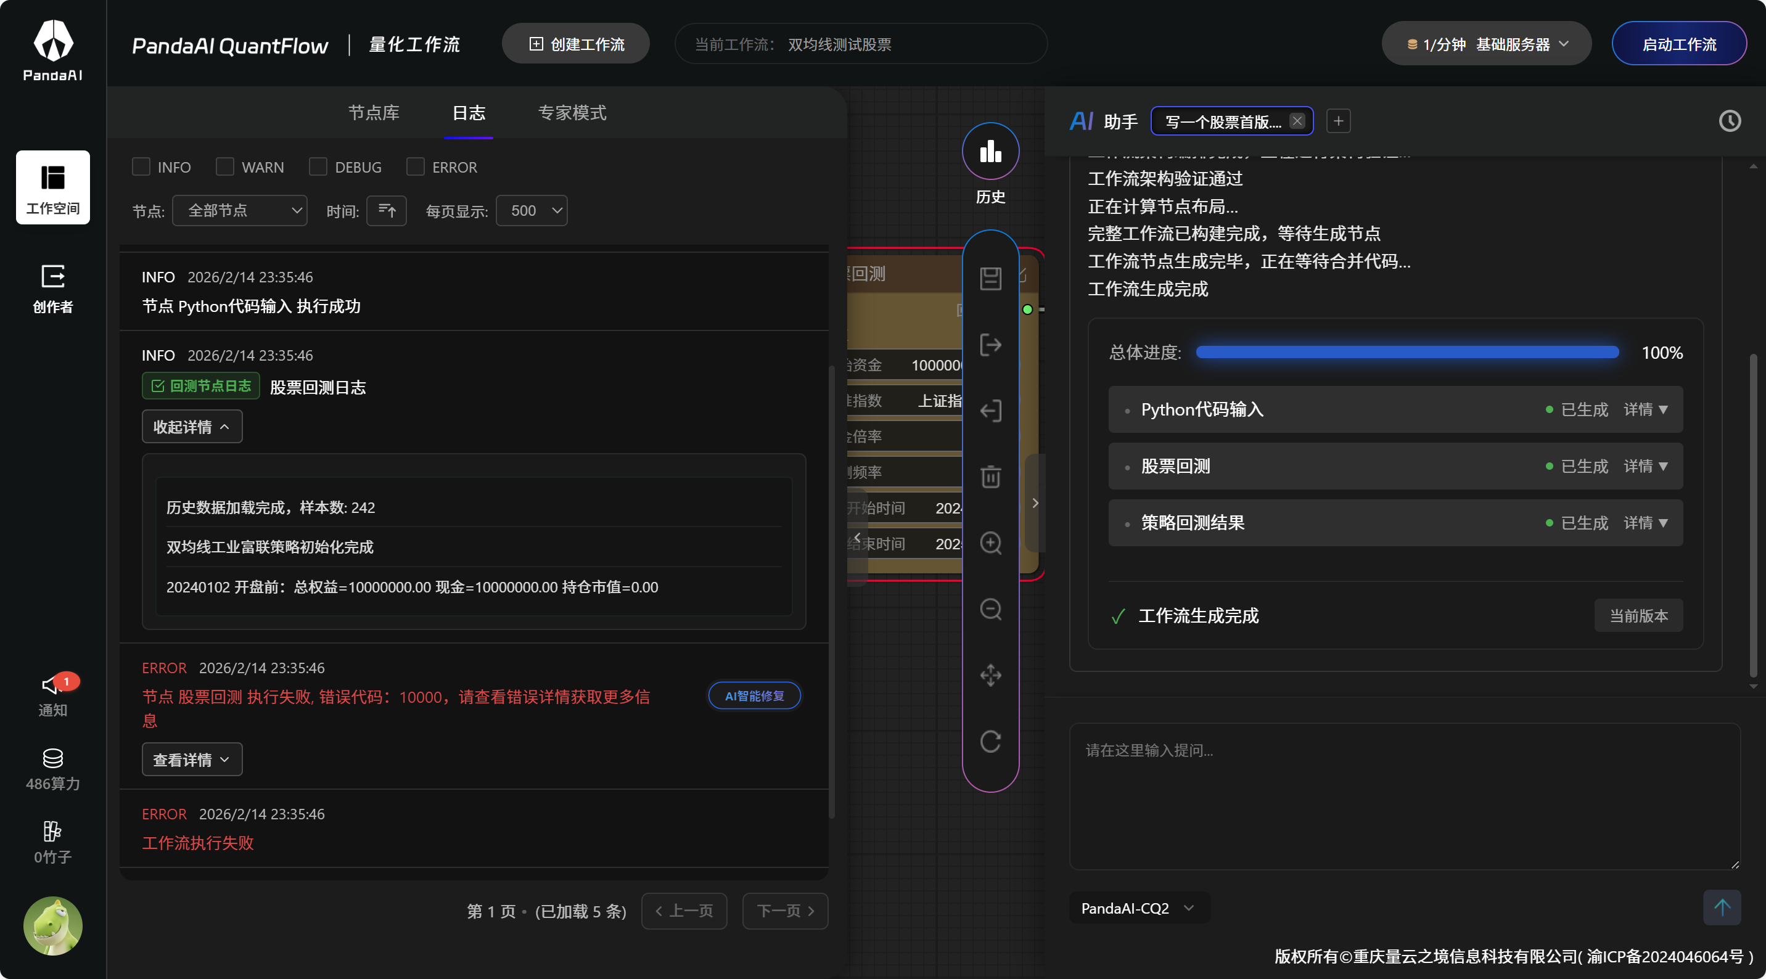Open the 全部节点 node filter dropdown
The image size is (1766, 979).
[x=239, y=210]
